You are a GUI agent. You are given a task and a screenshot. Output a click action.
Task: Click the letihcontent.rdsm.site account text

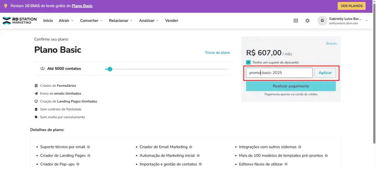pyautogui.click(x=343, y=23)
